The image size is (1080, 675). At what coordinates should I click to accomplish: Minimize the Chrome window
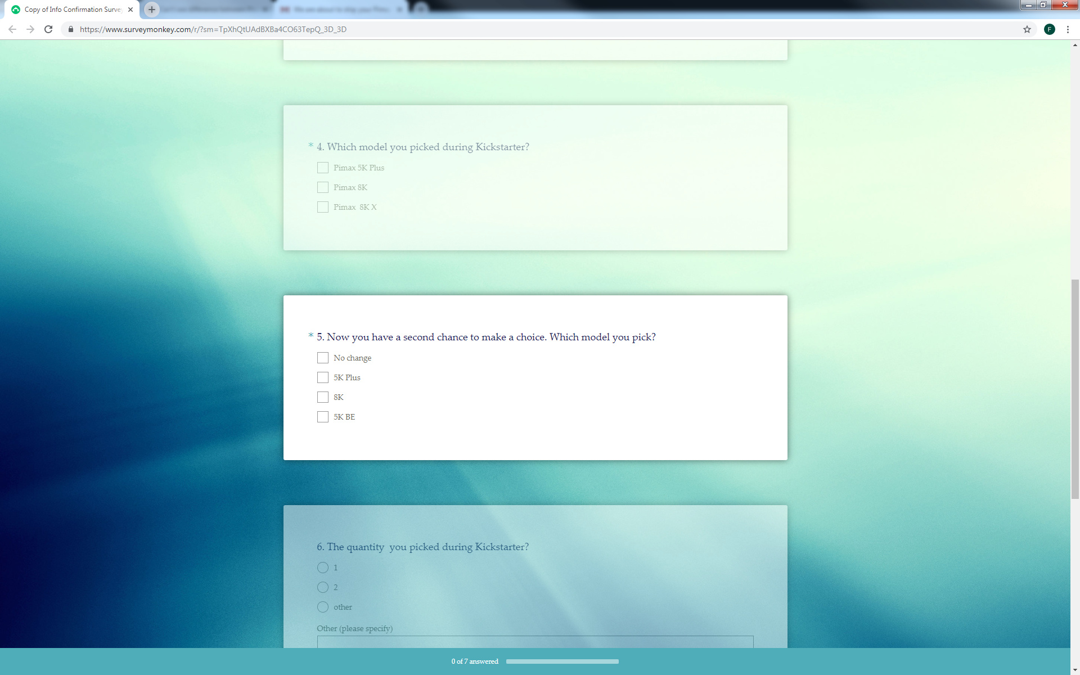(x=1028, y=5)
